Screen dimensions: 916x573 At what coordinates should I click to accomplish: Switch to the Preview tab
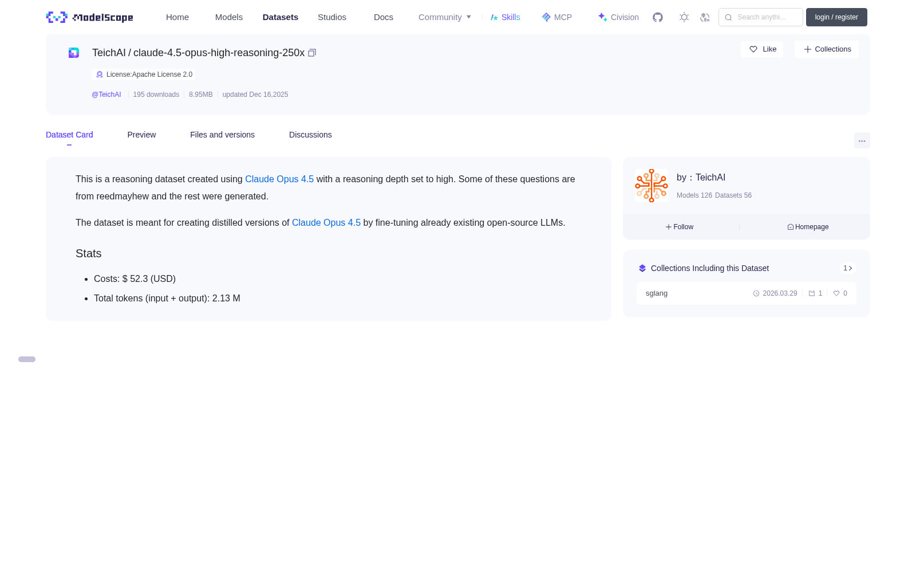(x=141, y=135)
